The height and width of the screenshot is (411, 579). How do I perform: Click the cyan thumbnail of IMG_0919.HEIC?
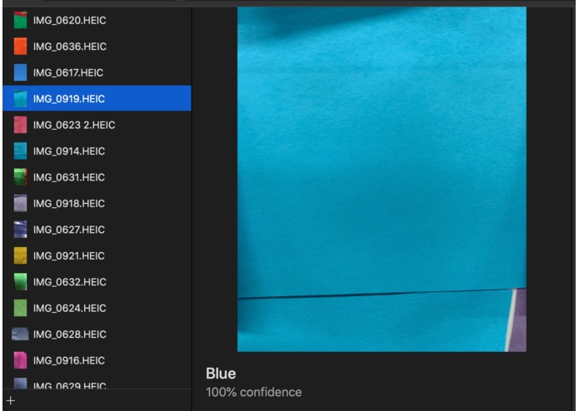coord(20,99)
